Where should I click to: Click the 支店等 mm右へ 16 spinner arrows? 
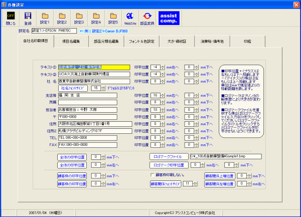coord(163,95)
